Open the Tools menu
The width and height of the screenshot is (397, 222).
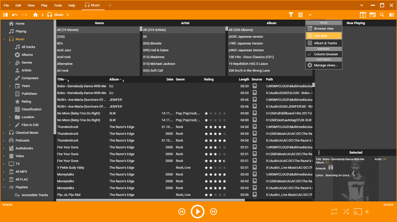58,5
